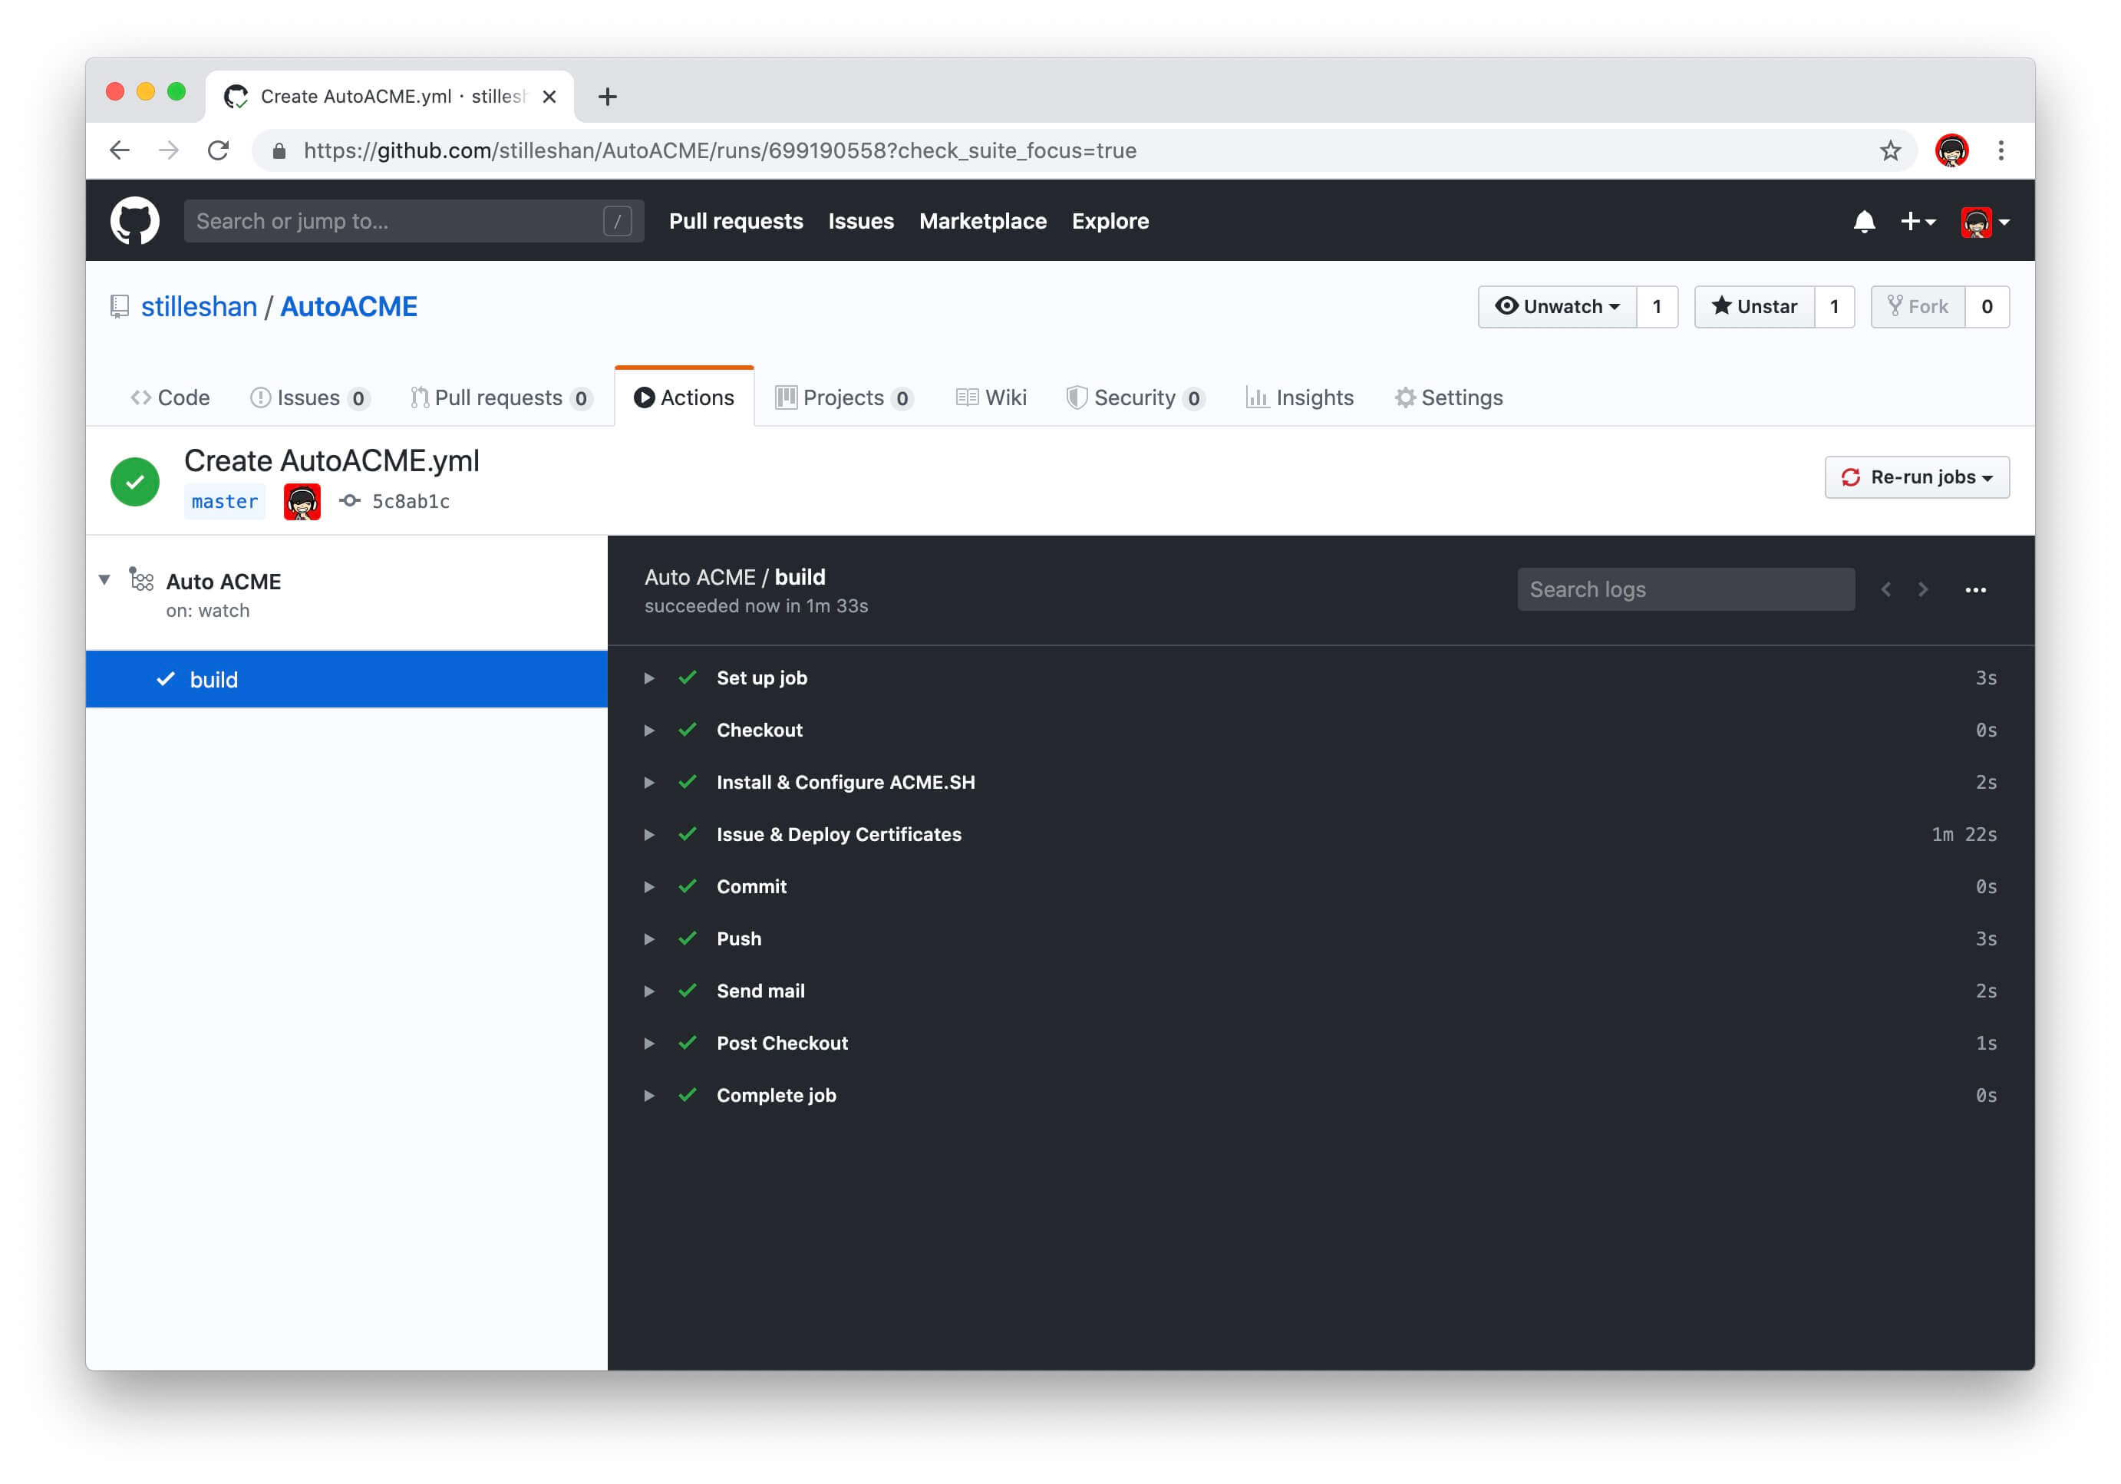Switch to the Wiki tab
Screen dimensions: 2121x1484
click(991, 398)
